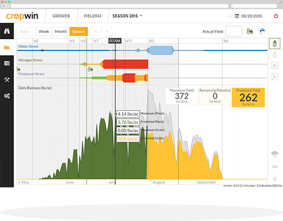283x221 pixels.
Task: Click the 07/06 timeline date marker
Action: coord(115,41)
